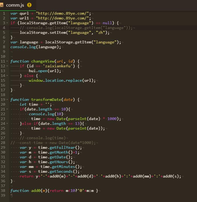The width and height of the screenshot is (197, 202).
Task: Click new Date(parseInt(date)) on line 25
Action: tap(75, 128)
